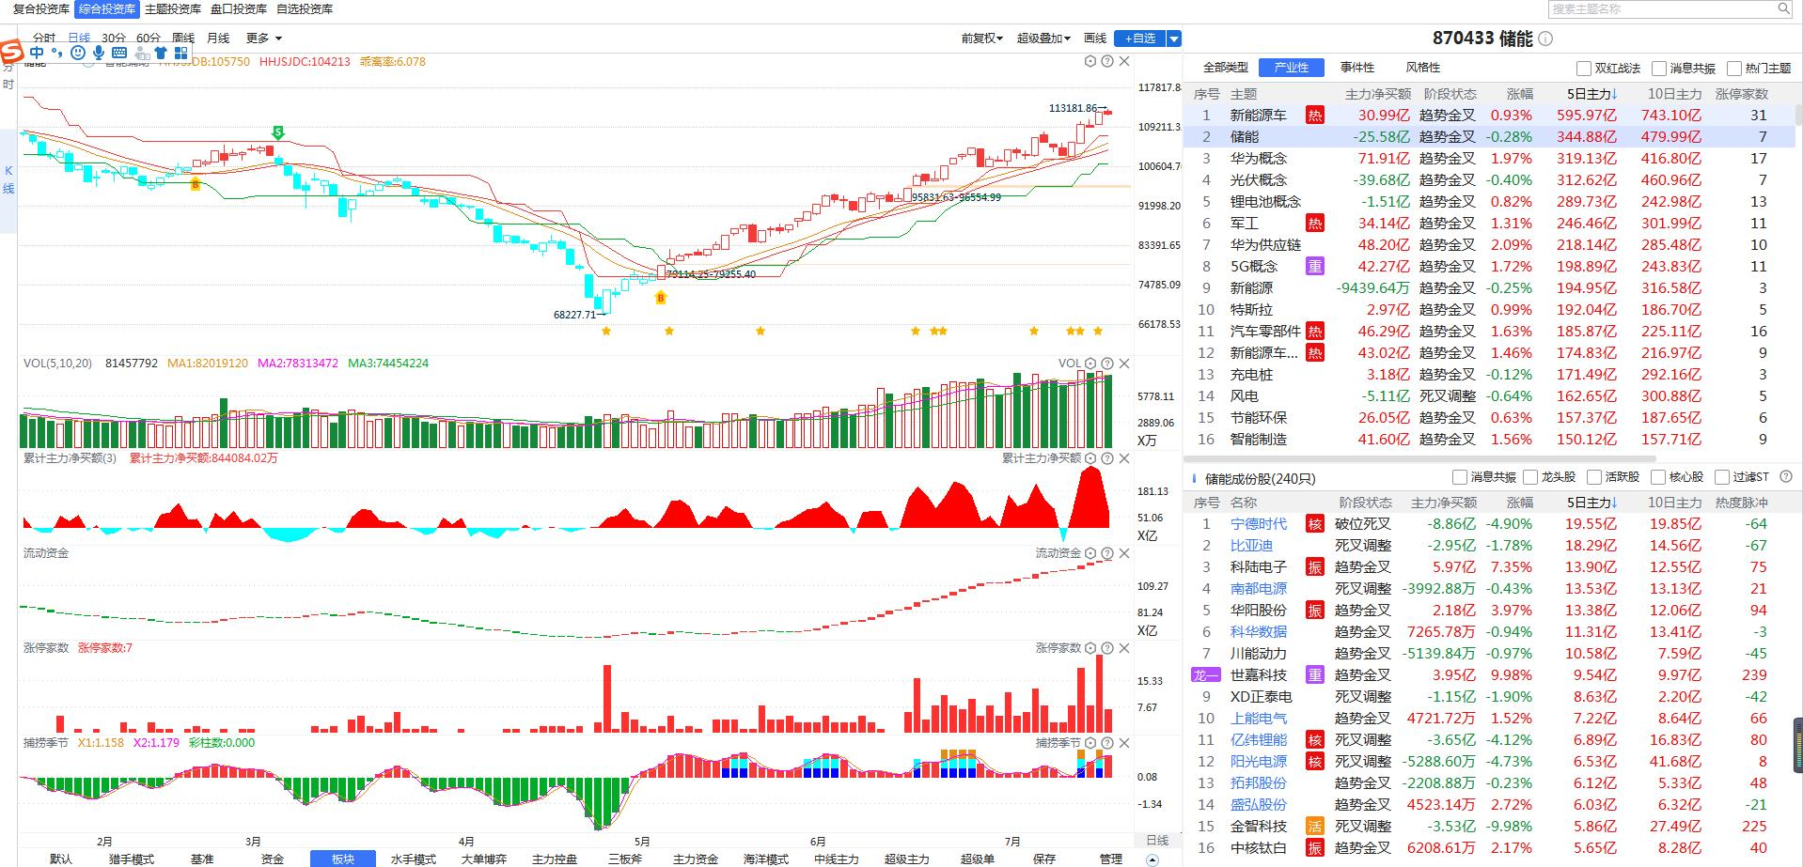
Task: Open VOL indicator help question icon
Action: 1107,364
